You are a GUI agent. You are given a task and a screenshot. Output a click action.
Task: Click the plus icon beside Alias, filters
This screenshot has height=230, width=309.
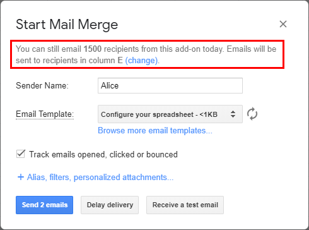[21, 177]
